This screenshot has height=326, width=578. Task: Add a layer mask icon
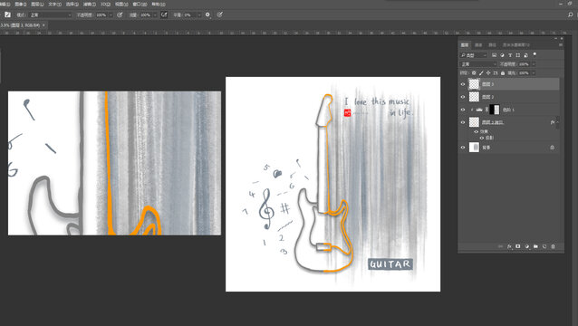click(x=518, y=246)
